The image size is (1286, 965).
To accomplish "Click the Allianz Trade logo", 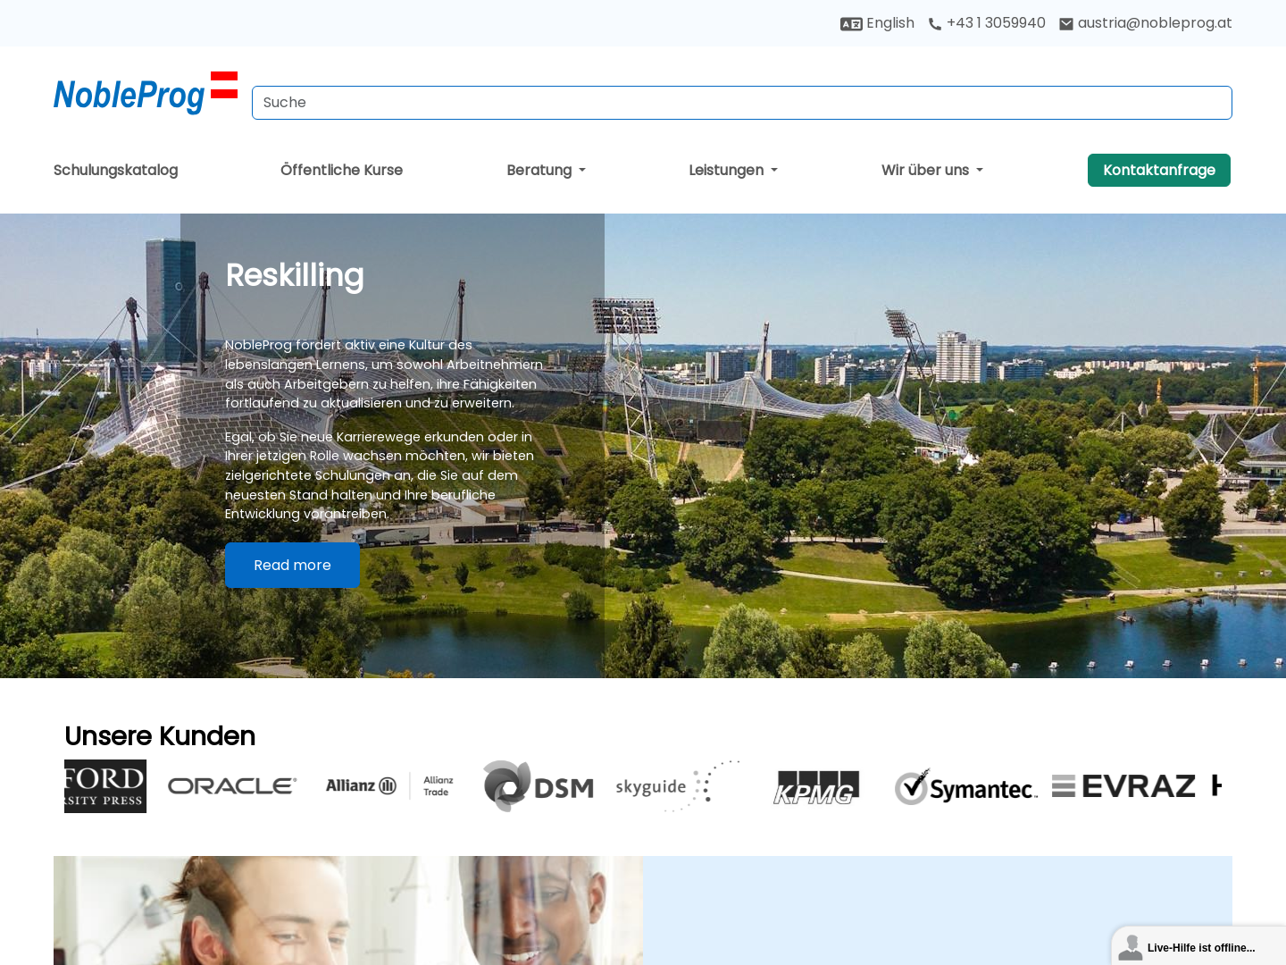I will click(390, 786).
